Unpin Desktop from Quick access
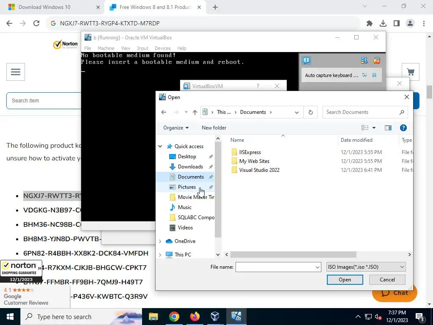Image resolution: width=433 pixels, height=325 pixels. point(211,157)
